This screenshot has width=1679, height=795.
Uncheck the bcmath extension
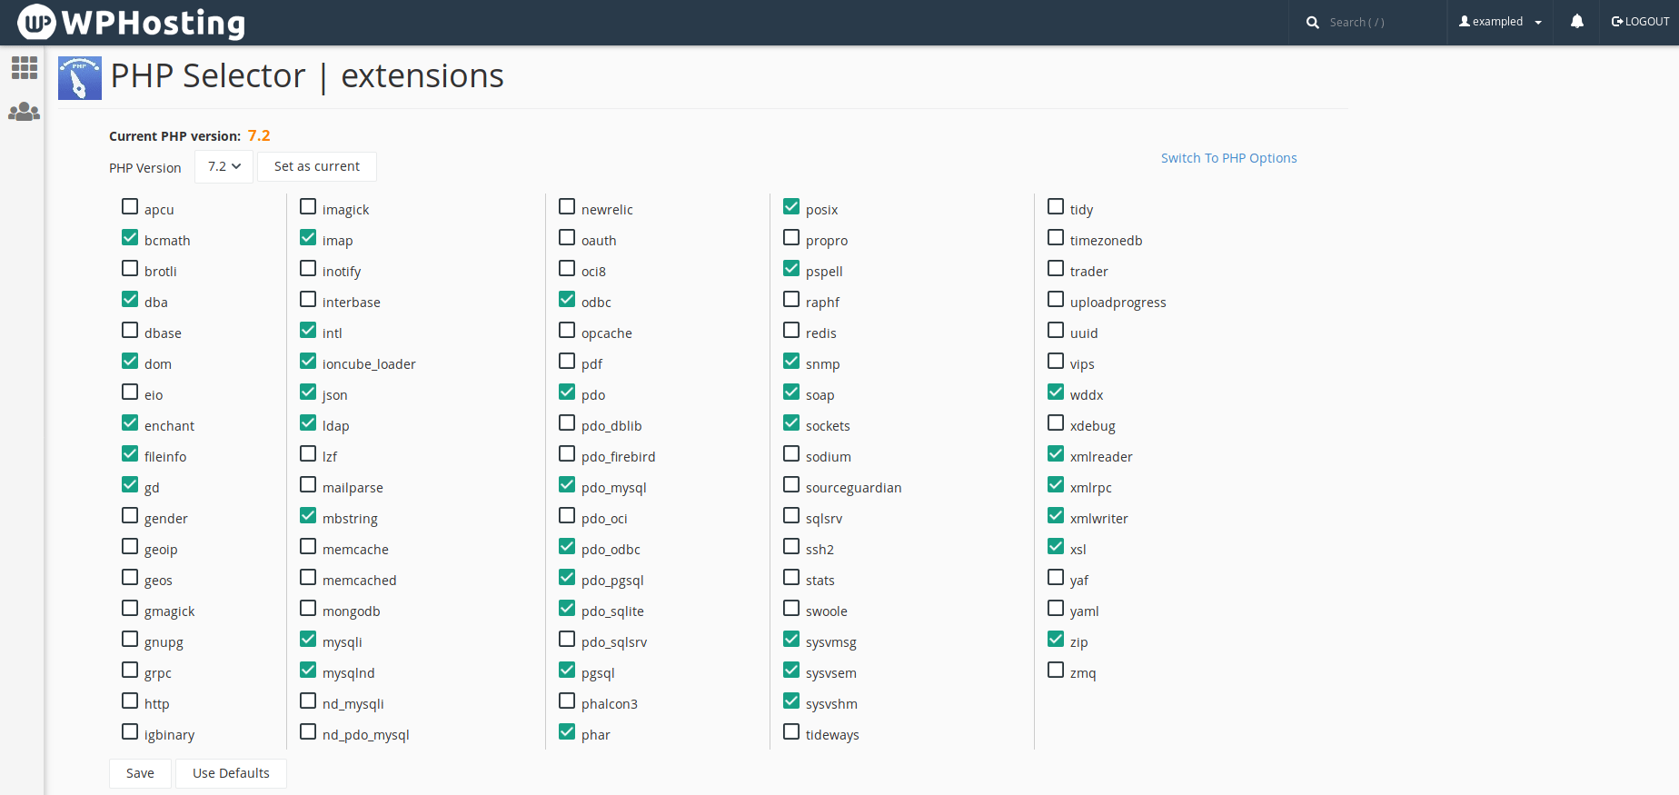[x=130, y=238]
